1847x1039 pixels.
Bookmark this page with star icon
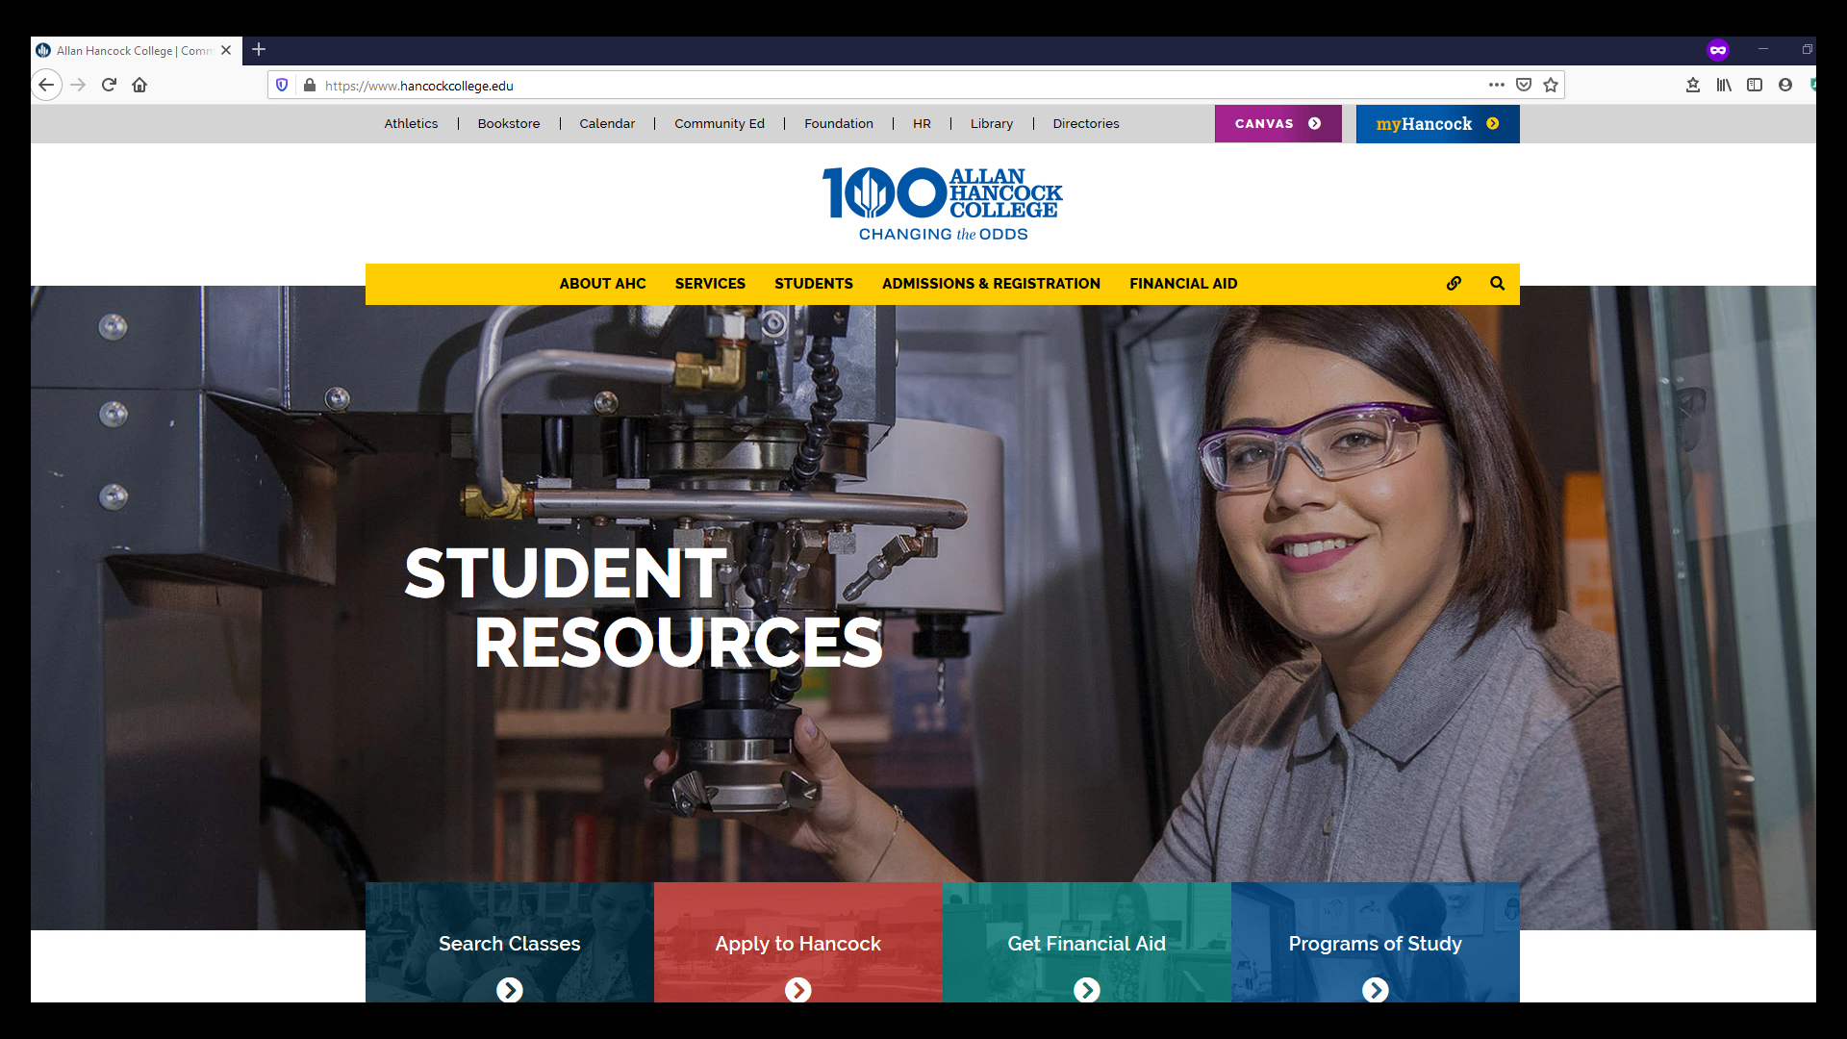click(x=1551, y=85)
